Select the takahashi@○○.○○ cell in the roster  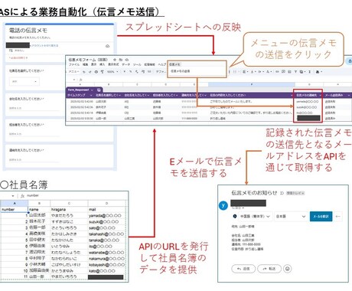(106, 234)
